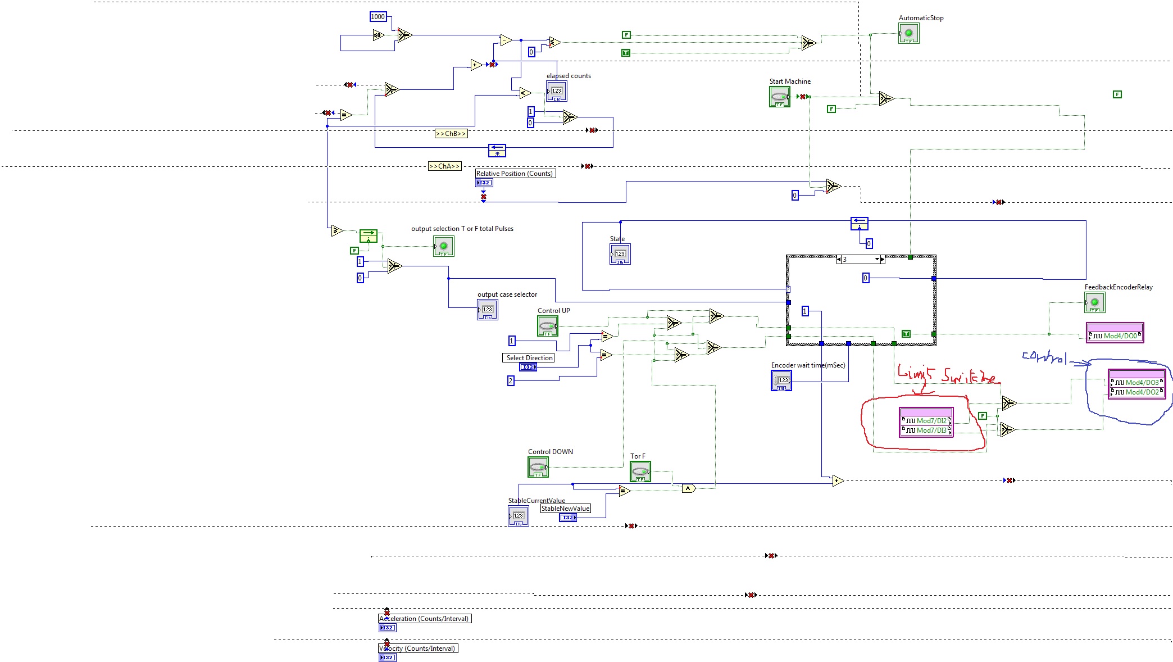Select the FeedbackEncoderRelay indicator terminal
Screen dimensions: 1173x662
pyautogui.click(x=1094, y=302)
